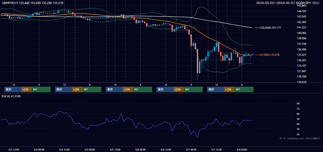Select the 5/4 12:00 date label
The image size is (323, 152).
(64, 149)
